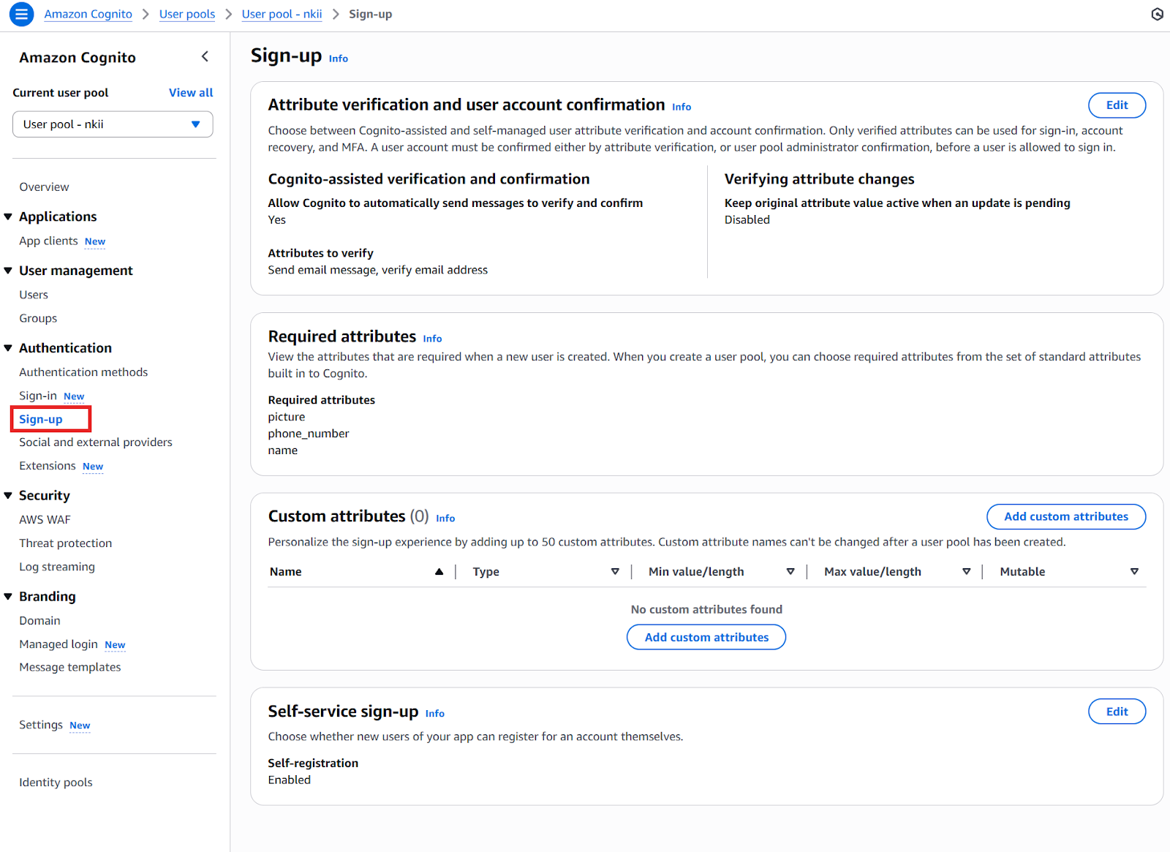This screenshot has width=1170, height=852.
Task: Select App clients in the sidebar
Action: click(48, 241)
